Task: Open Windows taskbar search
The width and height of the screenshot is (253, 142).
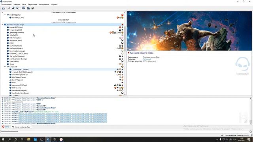Action: pos(9,139)
